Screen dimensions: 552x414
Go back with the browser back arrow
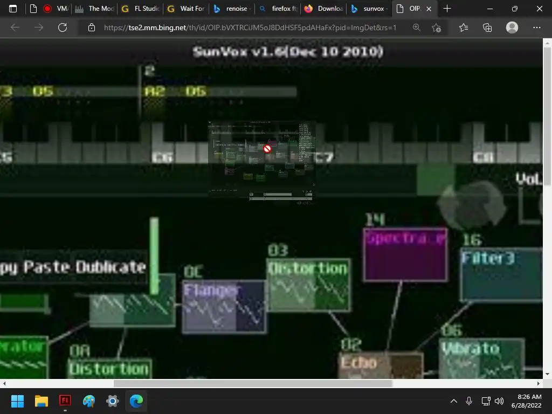(x=15, y=27)
